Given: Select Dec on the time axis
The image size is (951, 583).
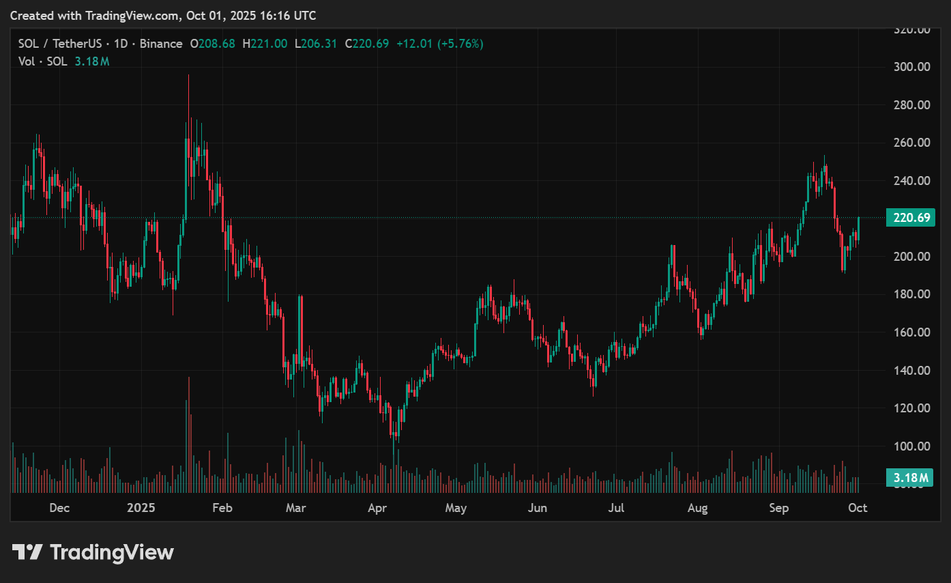Looking at the screenshot, I should [59, 508].
